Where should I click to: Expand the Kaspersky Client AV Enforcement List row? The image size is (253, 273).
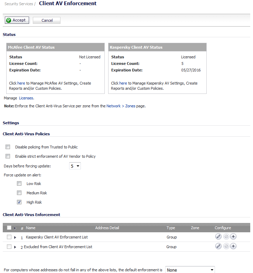point(15,237)
